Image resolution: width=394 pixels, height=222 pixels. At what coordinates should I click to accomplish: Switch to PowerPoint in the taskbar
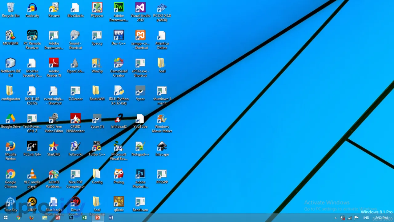pyautogui.click(x=98, y=218)
